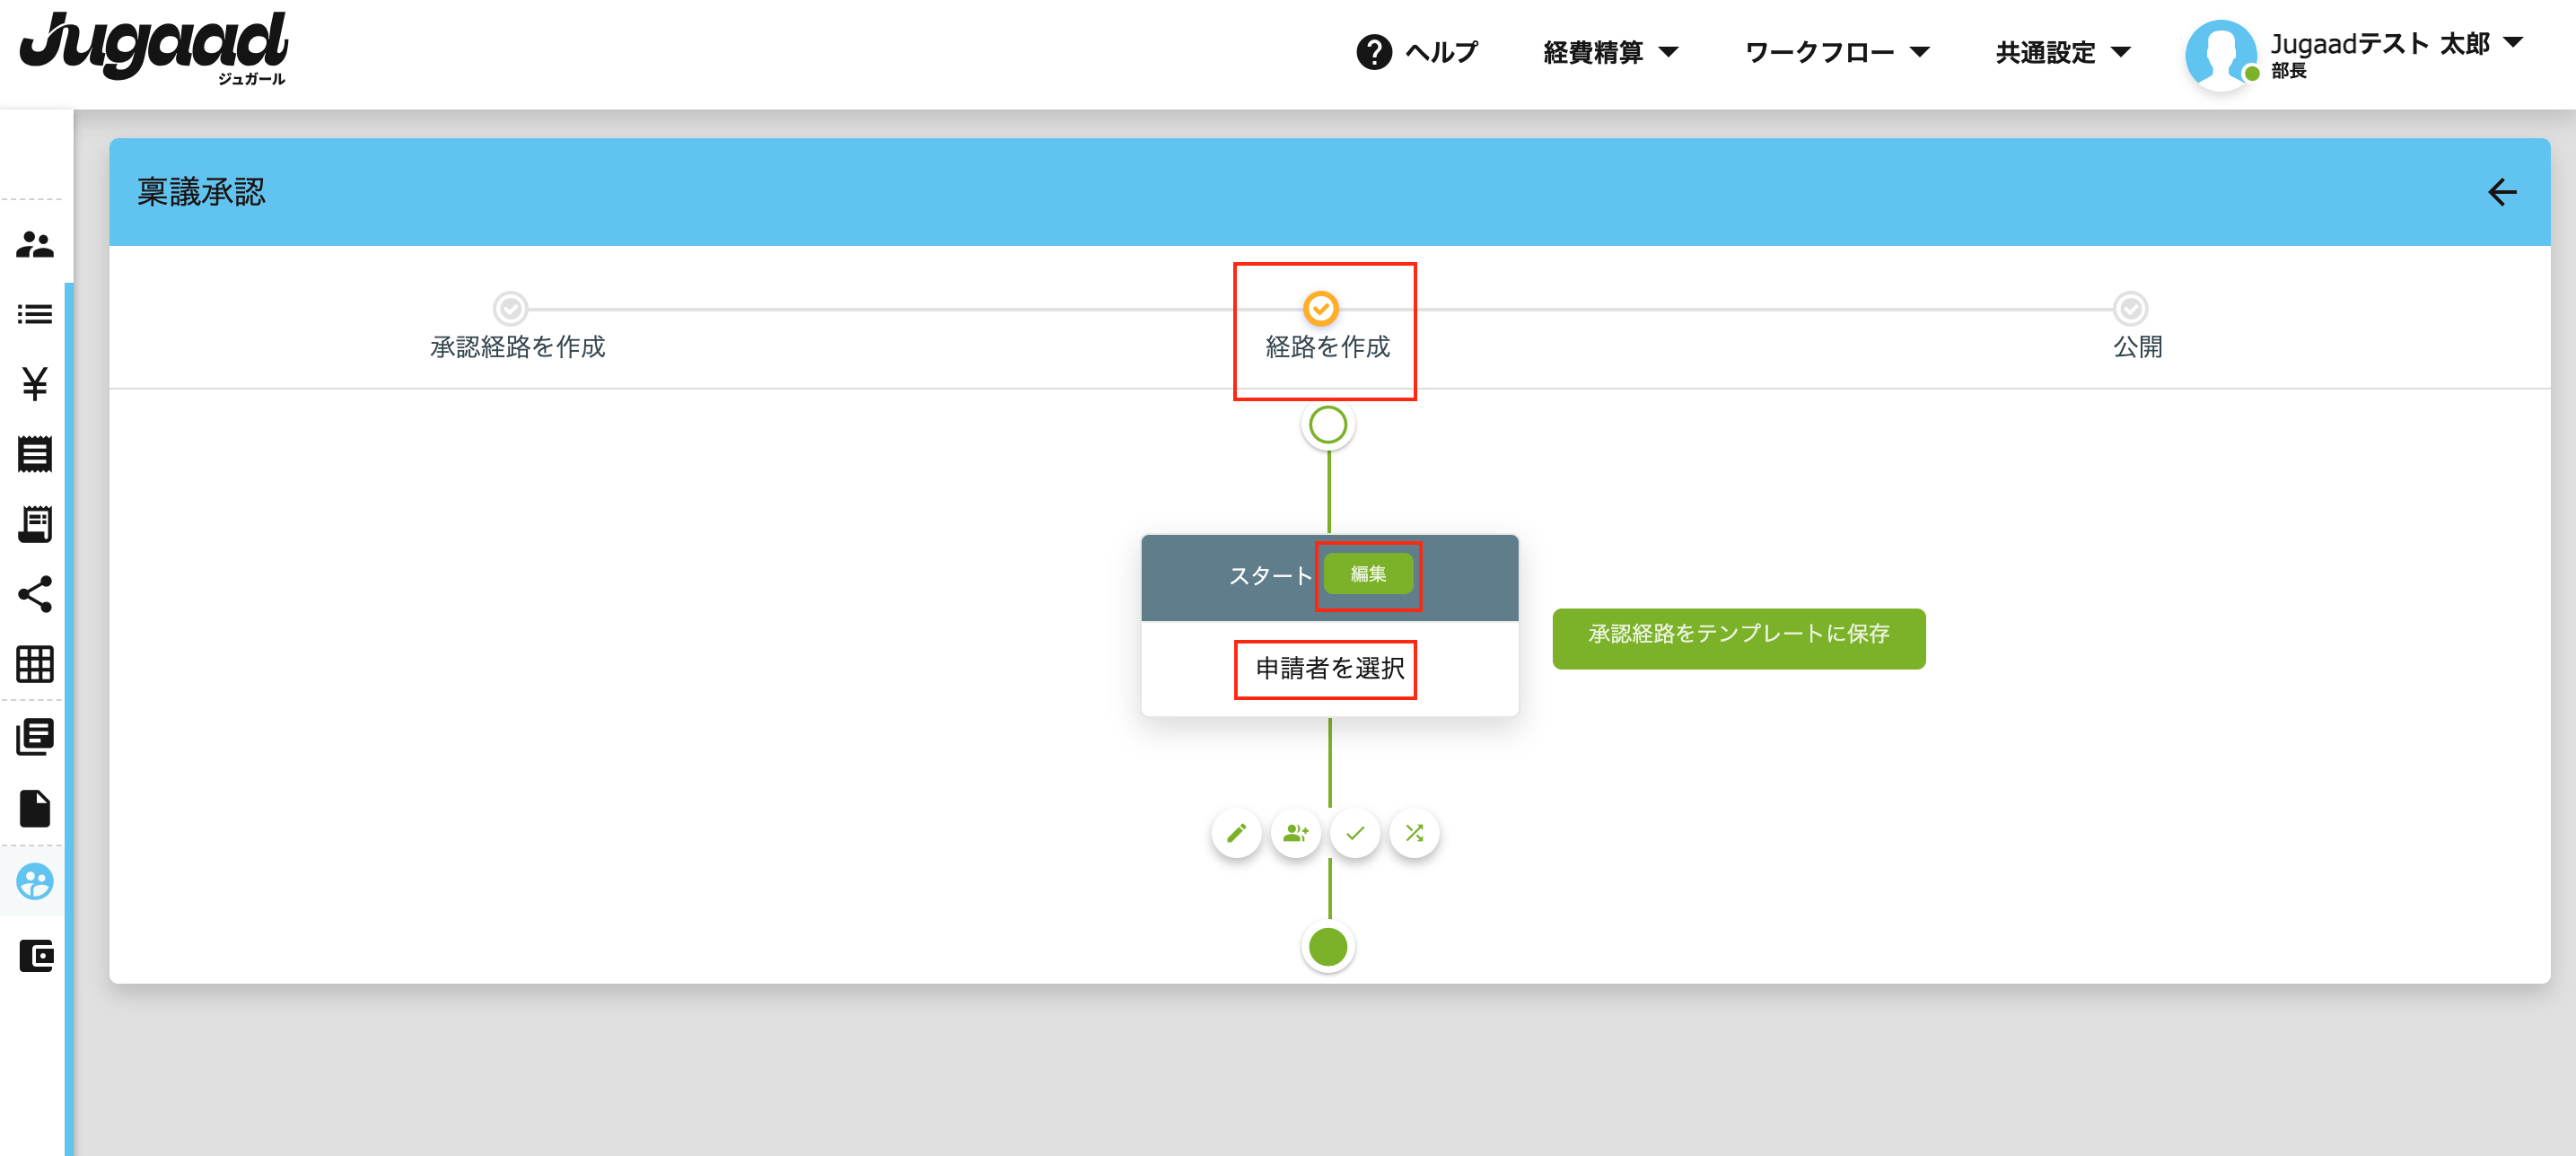
Task: Open the wallet sidebar icon
Action: point(35,956)
